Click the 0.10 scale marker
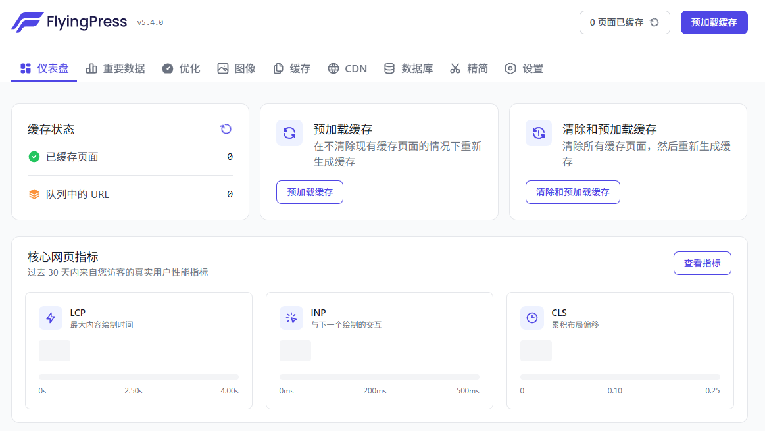 click(615, 391)
